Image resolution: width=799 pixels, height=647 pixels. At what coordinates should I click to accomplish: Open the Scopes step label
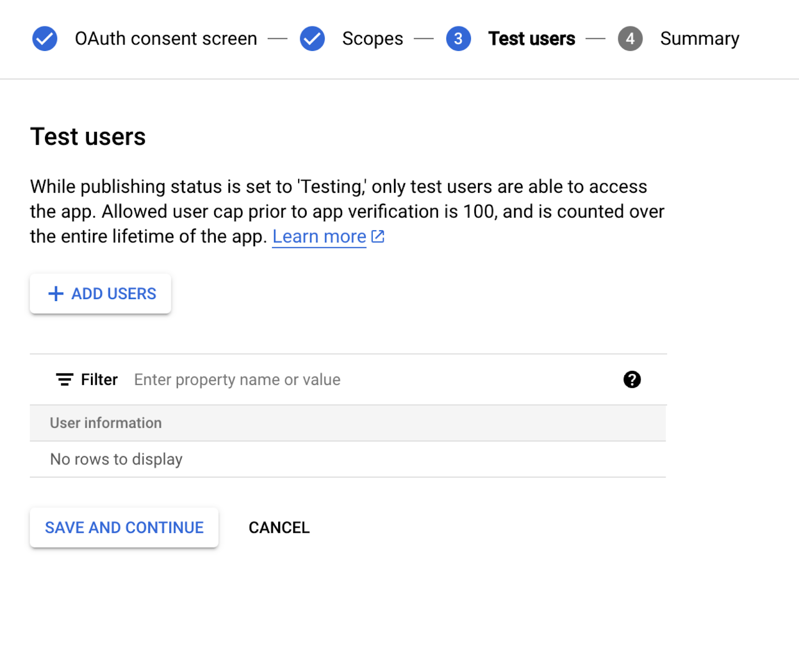coord(373,38)
